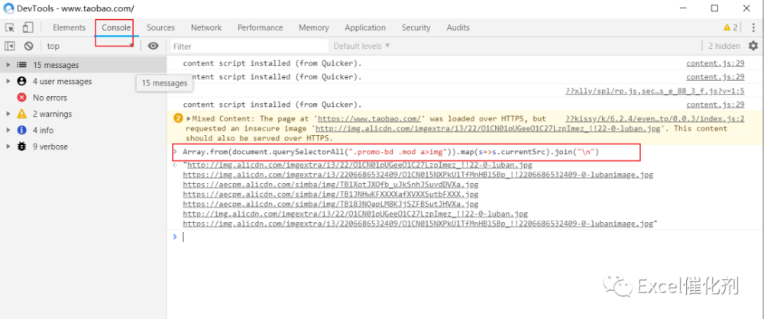Open the https://www.taobao.com/ link in the warning
The width and height of the screenshot is (764, 319).
369,118
